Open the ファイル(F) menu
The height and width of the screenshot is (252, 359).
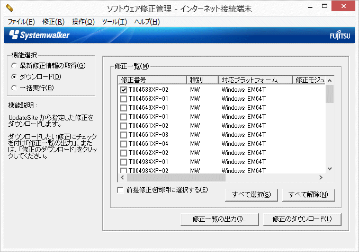(x=21, y=22)
